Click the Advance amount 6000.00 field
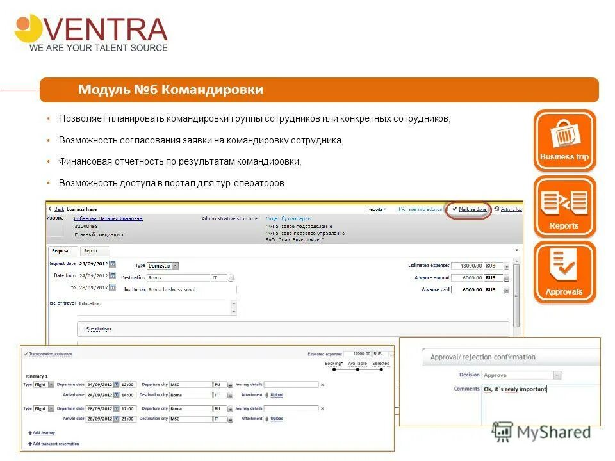The height and width of the screenshot is (461, 615). 468,277
